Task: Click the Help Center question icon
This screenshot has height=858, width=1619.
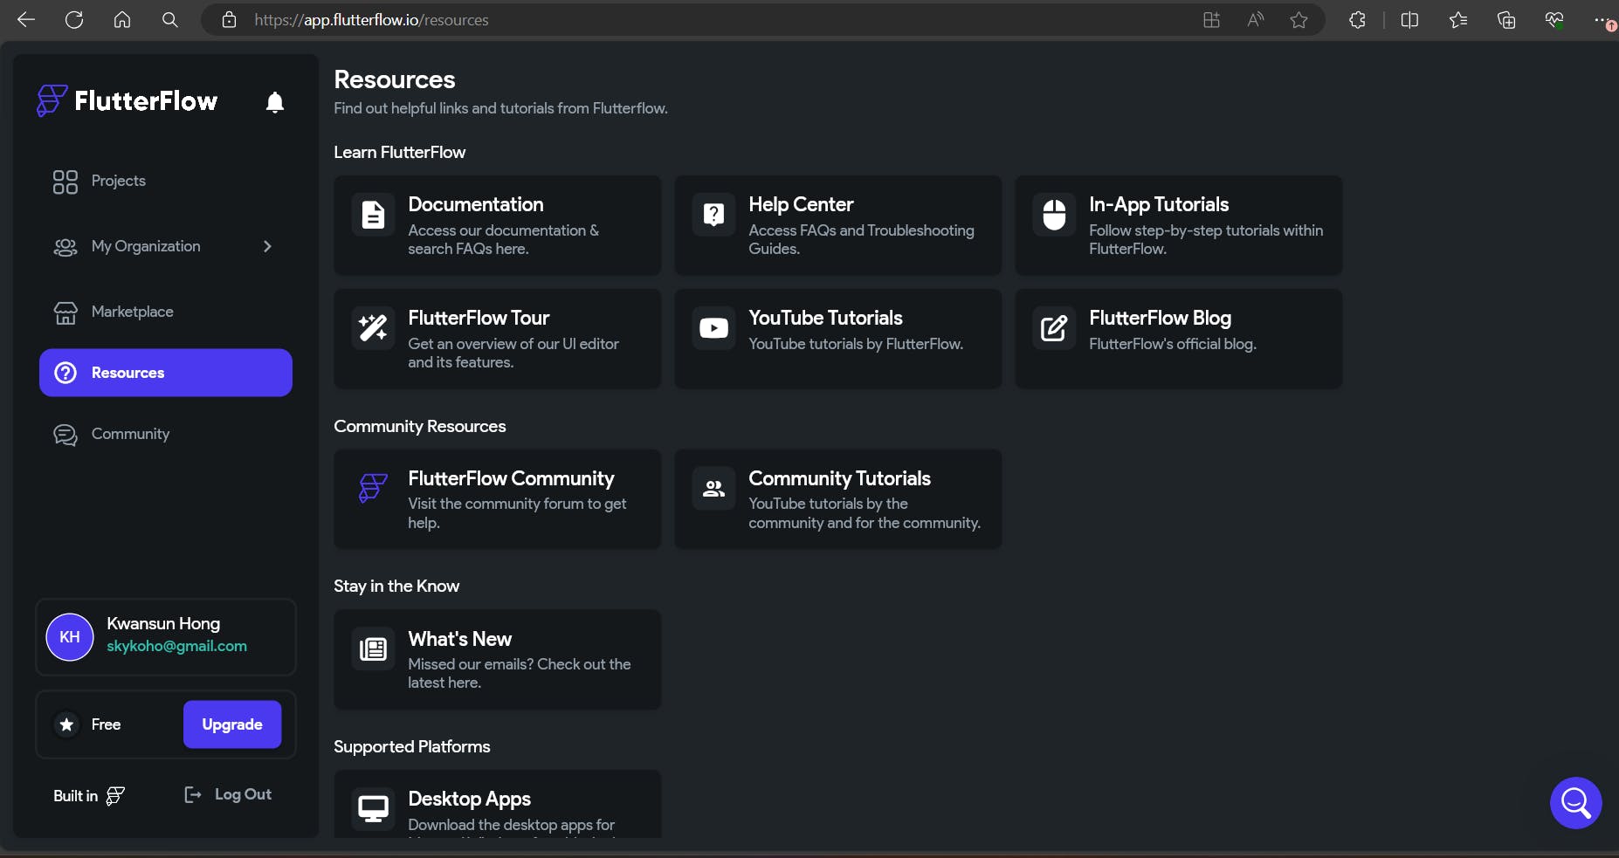Action: tap(713, 214)
